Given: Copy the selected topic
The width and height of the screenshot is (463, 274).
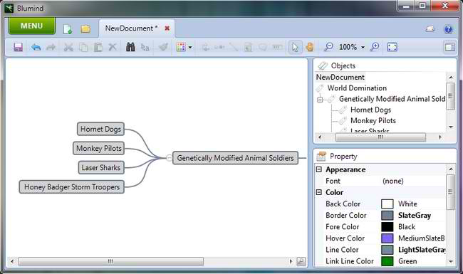Looking at the screenshot, I should click(x=83, y=47).
